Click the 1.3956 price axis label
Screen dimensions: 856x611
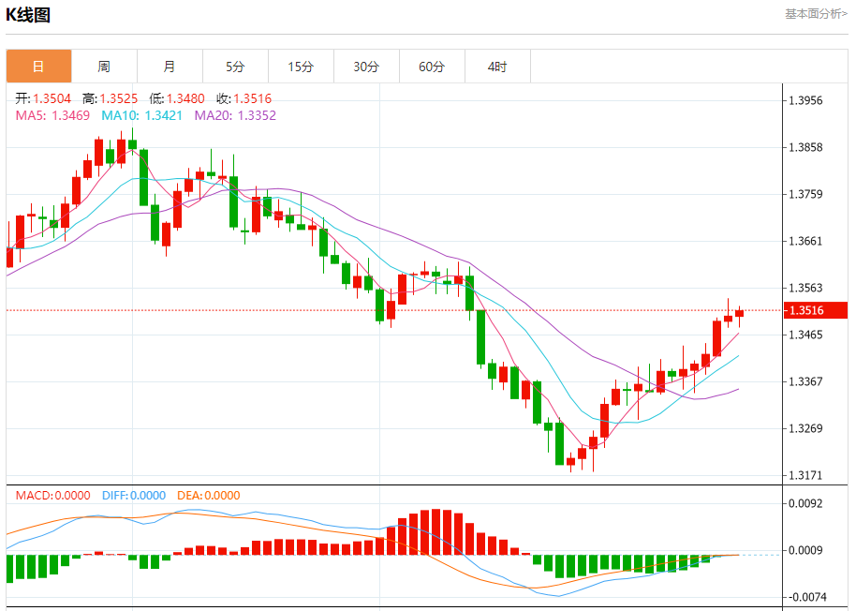(x=805, y=100)
